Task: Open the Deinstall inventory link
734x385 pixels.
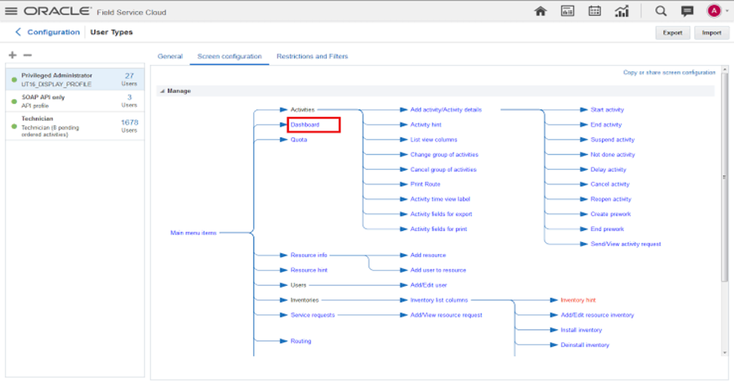Action: click(x=585, y=345)
